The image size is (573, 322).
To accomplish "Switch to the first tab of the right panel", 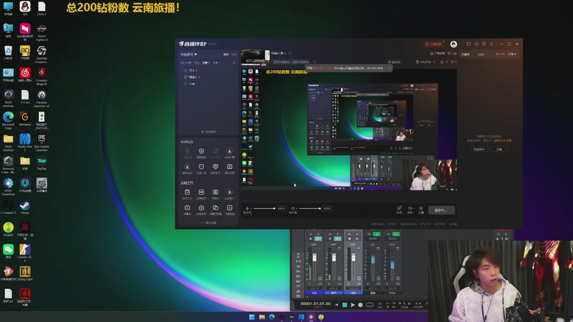I will coord(466,54).
